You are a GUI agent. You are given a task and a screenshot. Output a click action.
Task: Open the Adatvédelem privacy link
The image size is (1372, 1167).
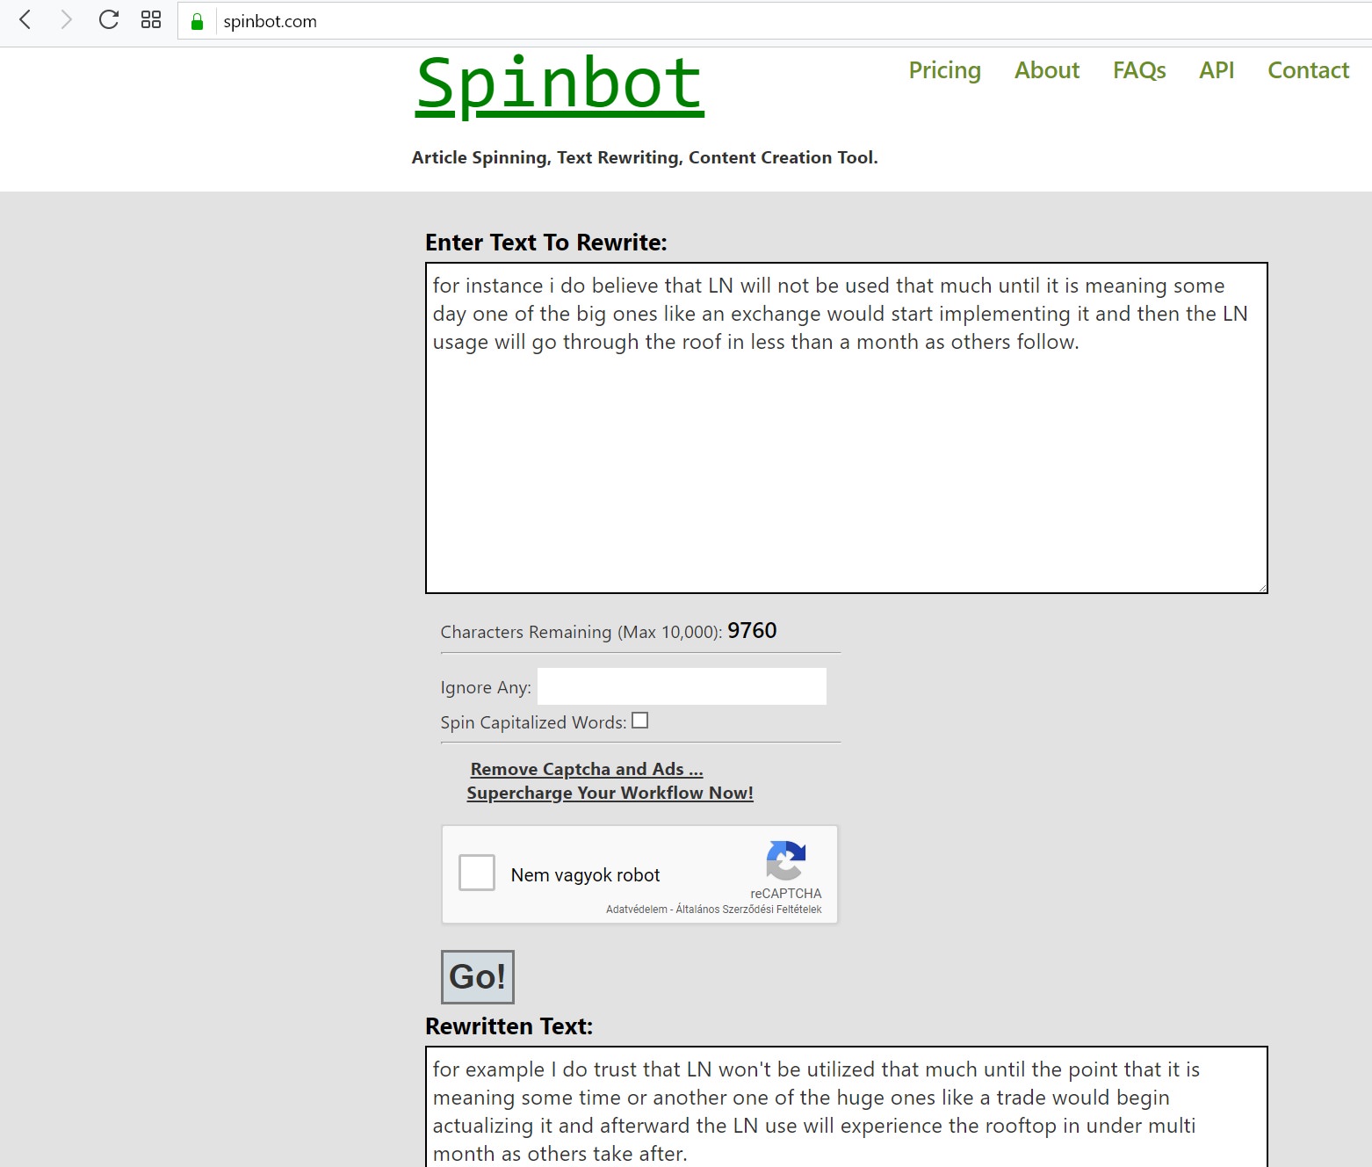pyautogui.click(x=636, y=910)
